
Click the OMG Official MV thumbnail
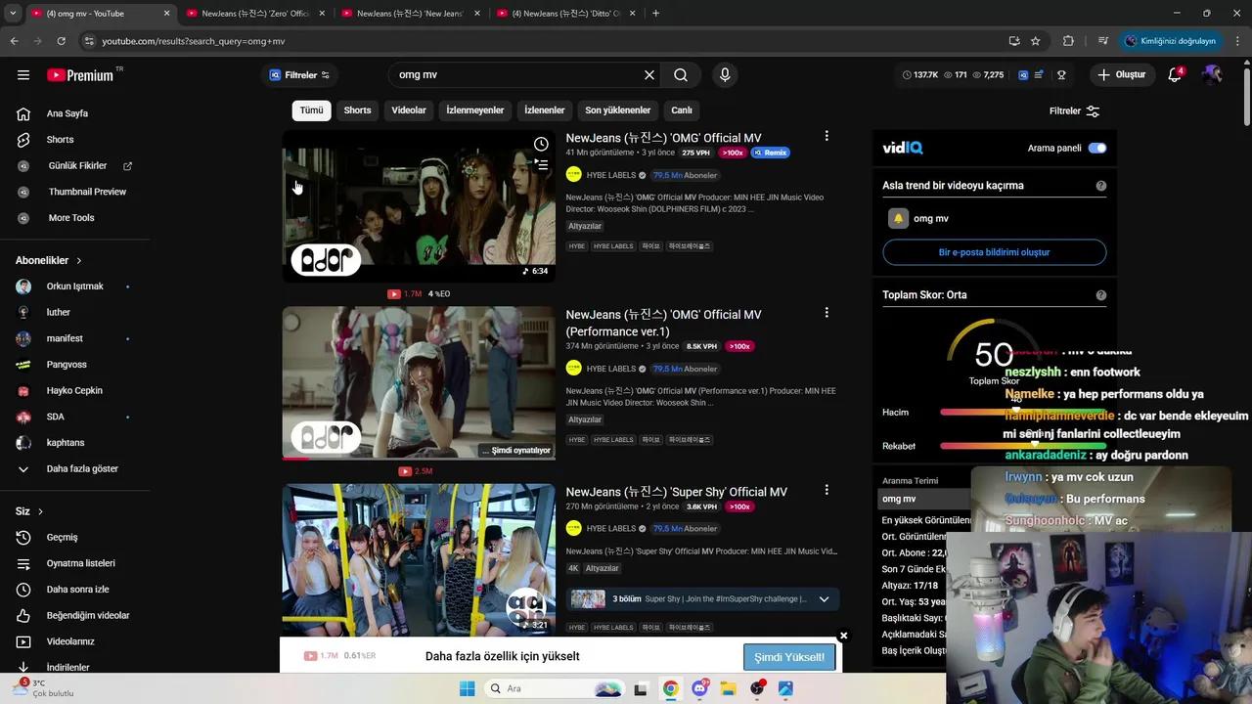(x=419, y=206)
